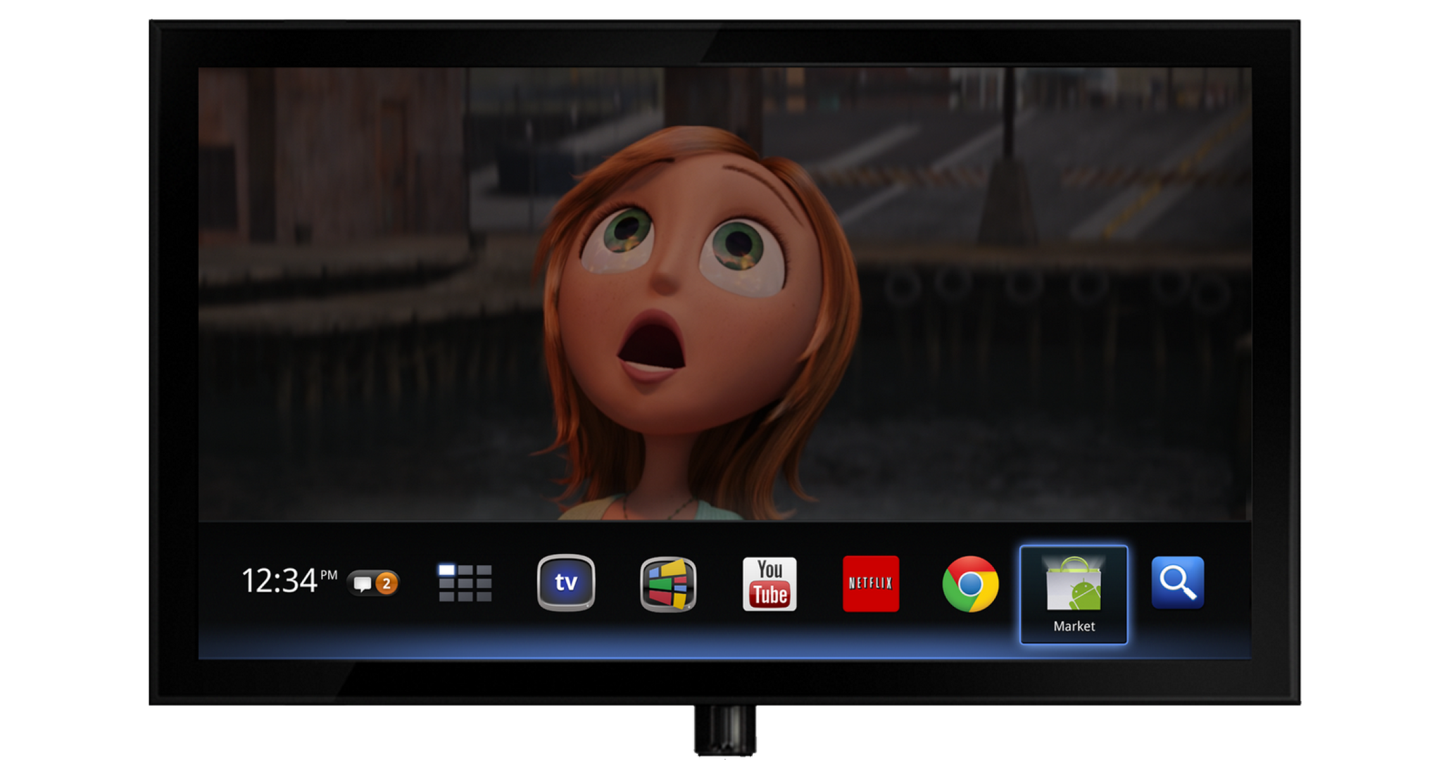This screenshot has height=760, width=1451.
Task: Start the Chrome browser
Action: (970, 584)
